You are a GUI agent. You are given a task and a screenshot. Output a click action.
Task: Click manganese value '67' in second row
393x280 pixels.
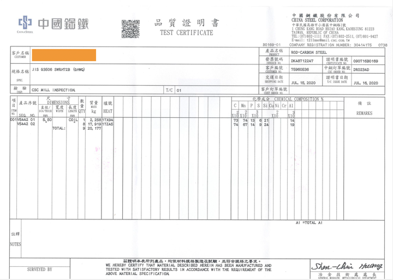(x=245, y=124)
